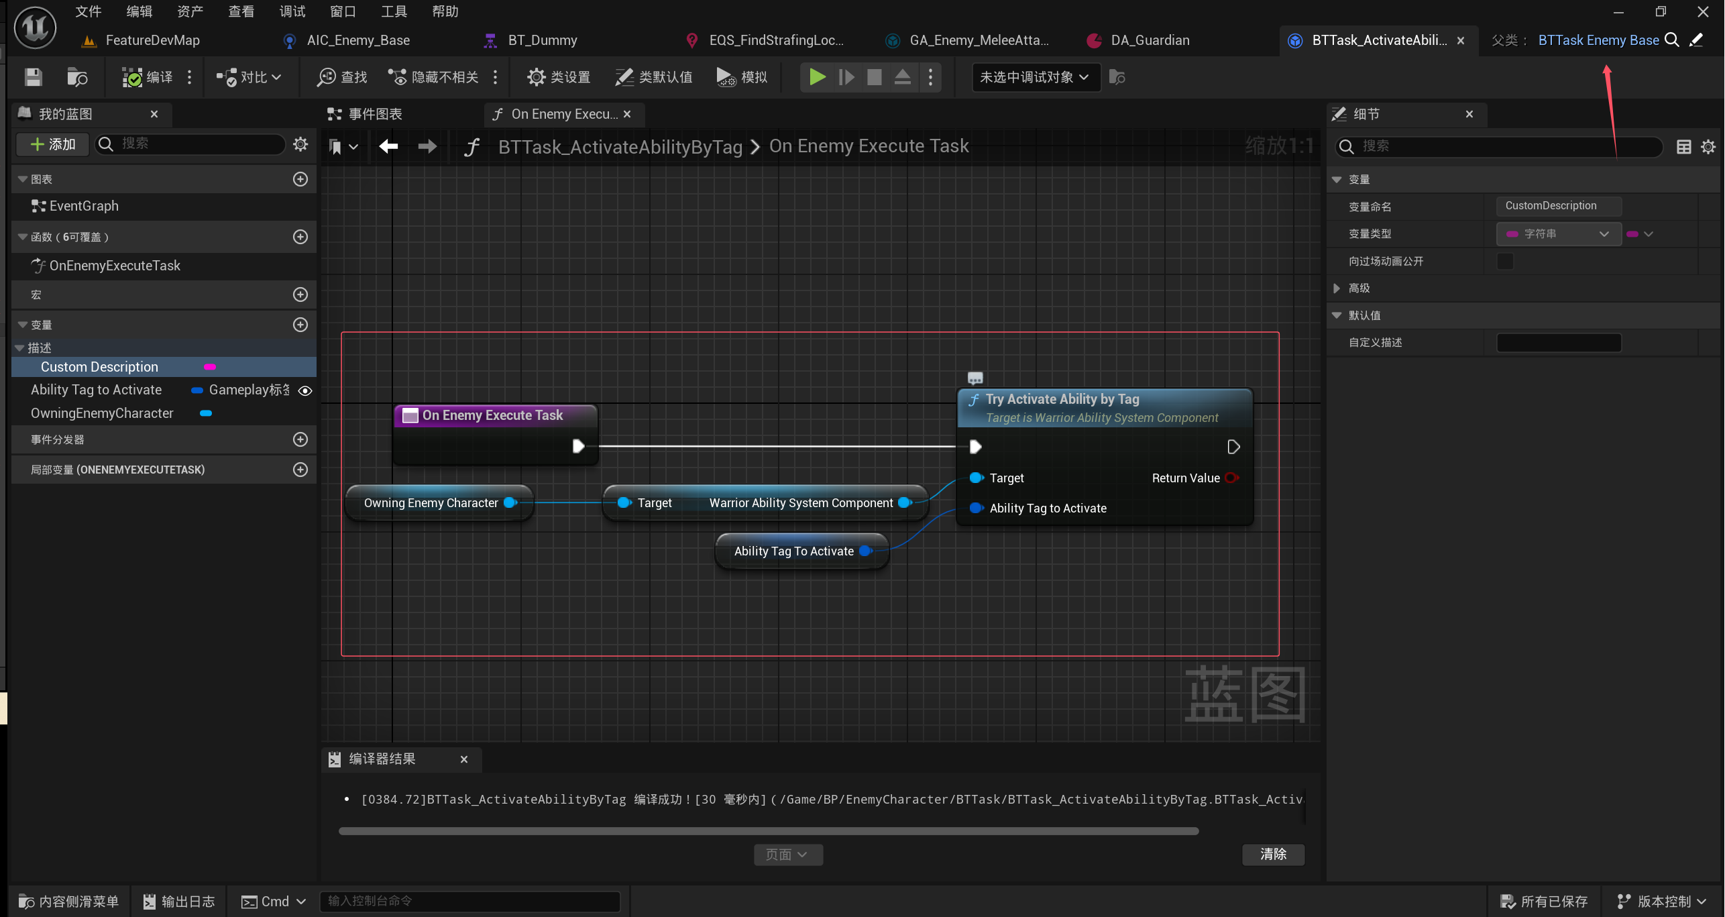Click the Save blueprint icon in toolbar
The image size is (1725, 917).
coord(33,77)
